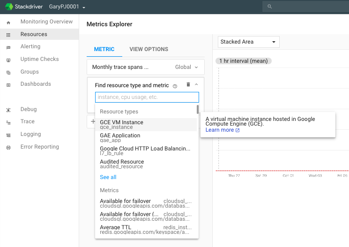The image size is (349, 247).
Task: Open the Stacked Area chart type dropdown
Action: click(248, 42)
